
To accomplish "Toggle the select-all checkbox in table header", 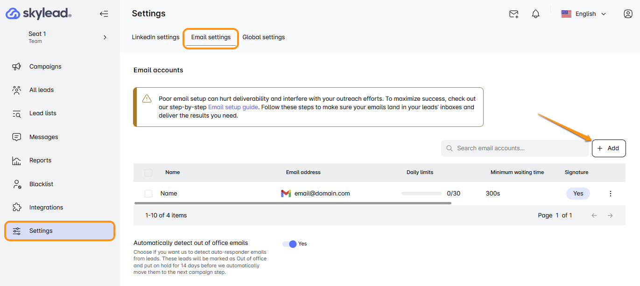I will 148,173.
